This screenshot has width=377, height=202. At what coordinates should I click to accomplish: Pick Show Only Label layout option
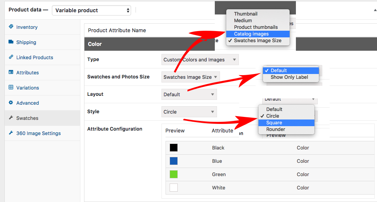[x=289, y=77]
